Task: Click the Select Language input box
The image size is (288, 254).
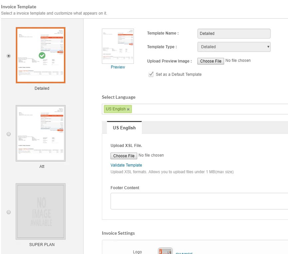Action: 195,109
